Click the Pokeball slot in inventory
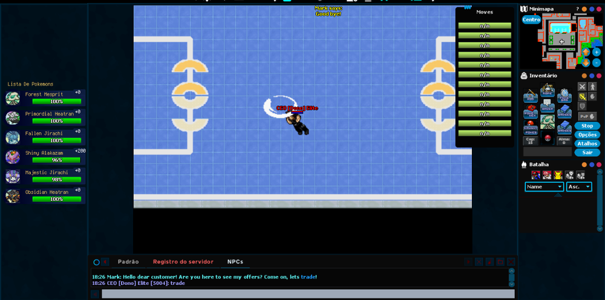The height and width of the screenshot is (300, 605). (x=547, y=139)
